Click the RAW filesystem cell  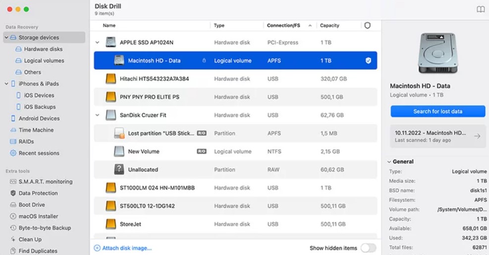point(273,170)
